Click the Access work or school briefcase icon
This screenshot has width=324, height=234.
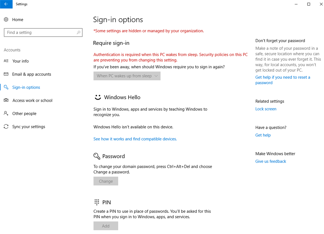[6, 100]
